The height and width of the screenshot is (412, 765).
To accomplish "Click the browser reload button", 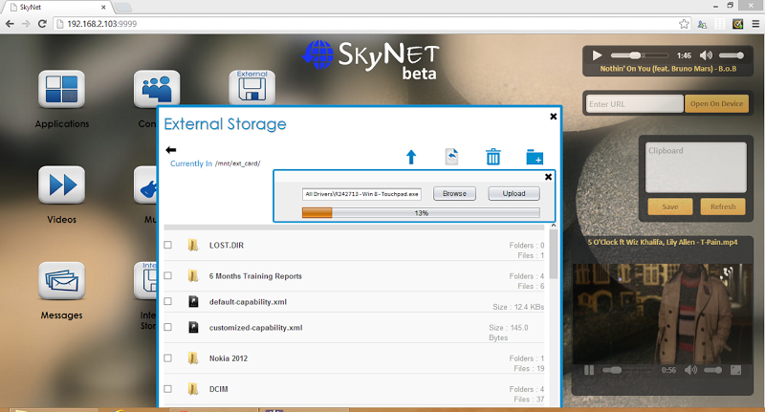I will click(x=42, y=23).
